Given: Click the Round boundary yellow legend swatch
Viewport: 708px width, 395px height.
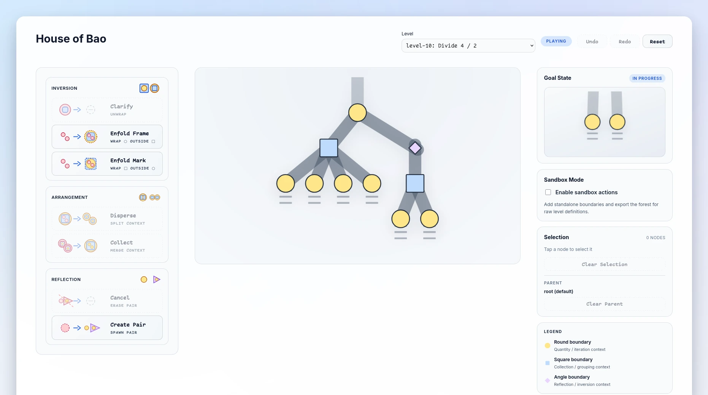Looking at the screenshot, I should [548, 346].
